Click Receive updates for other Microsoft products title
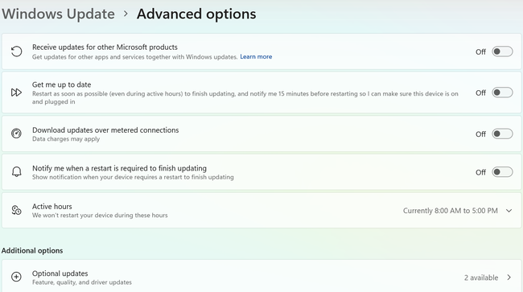 click(105, 47)
